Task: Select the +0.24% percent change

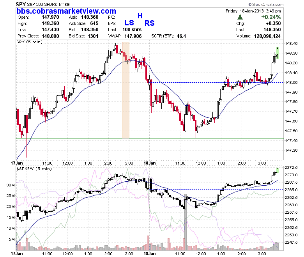Action: [271, 17]
